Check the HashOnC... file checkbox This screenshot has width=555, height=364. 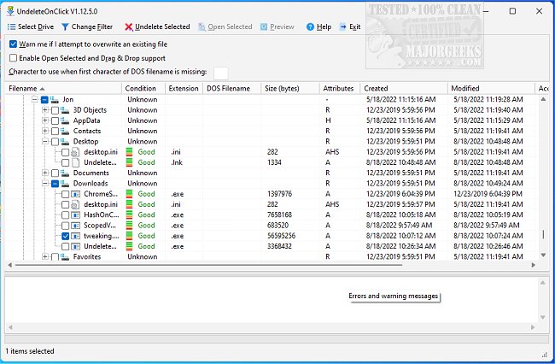click(x=65, y=215)
